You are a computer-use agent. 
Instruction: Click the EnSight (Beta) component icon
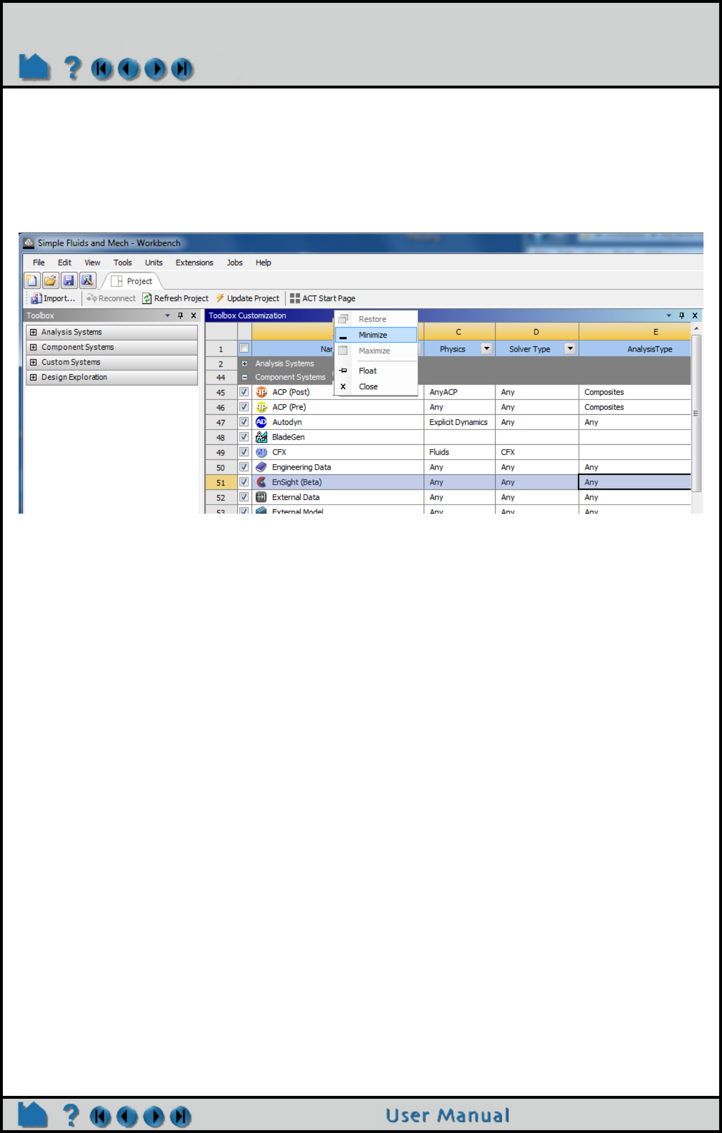click(x=261, y=482)
